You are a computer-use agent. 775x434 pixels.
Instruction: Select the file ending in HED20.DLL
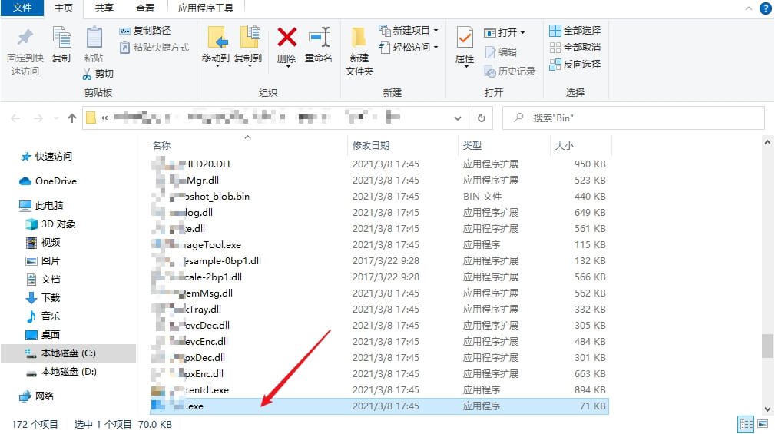pyautogui.click(x=379, y=164)
